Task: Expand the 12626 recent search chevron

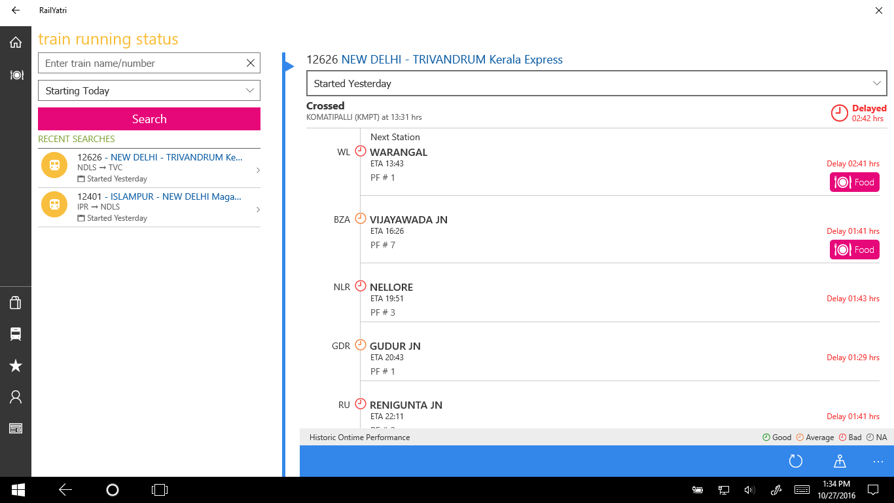Action: [x=258, y=170]
